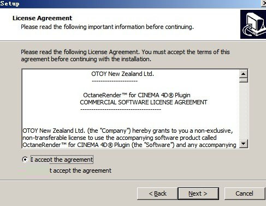The width and height of the screenshot is (266, 206).
Task: Select the I accept the agreement radio button
Action: pos(25,160)
